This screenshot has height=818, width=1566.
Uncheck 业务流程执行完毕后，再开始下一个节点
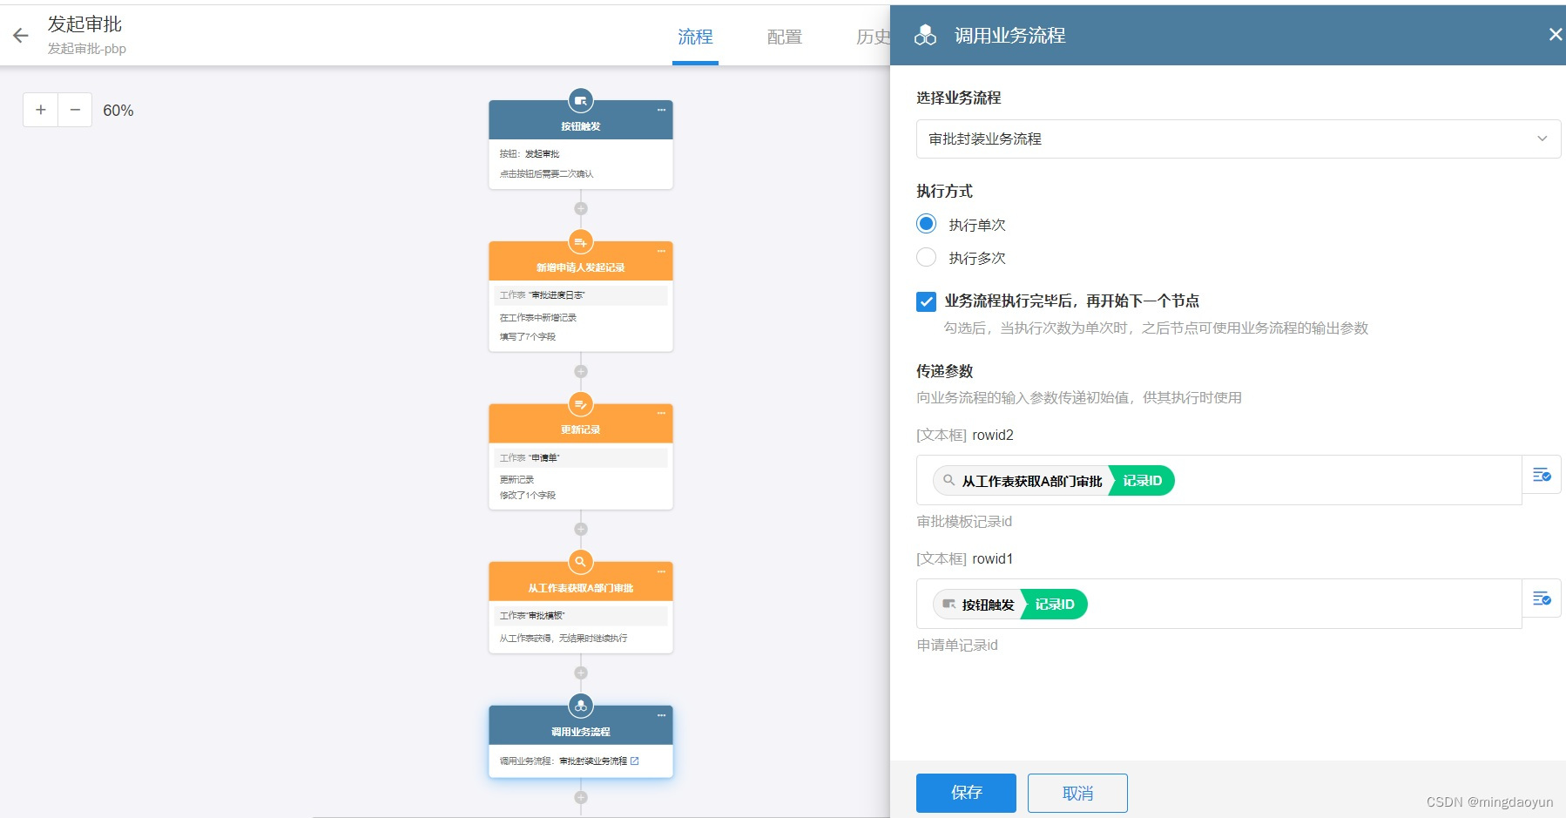[926, 301]
